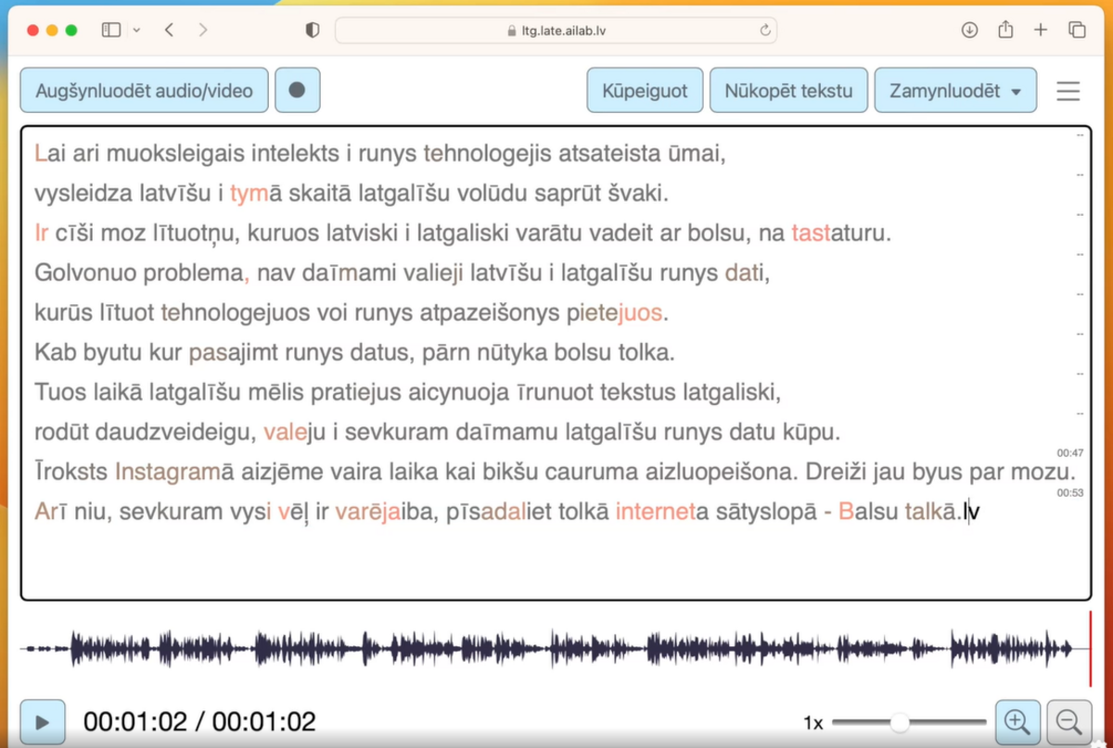Zoom out the waveform with magnifier minus

point(1069,721)
